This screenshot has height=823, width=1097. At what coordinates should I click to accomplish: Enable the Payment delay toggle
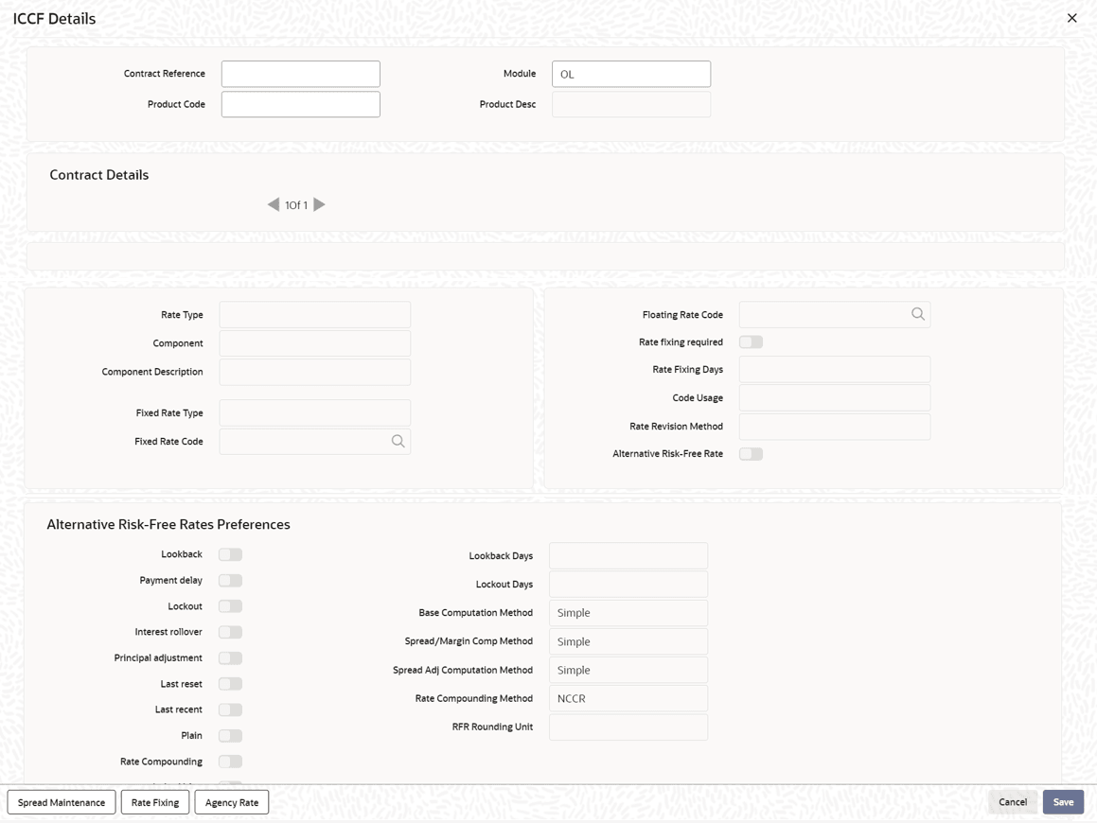tap(230, 581)
